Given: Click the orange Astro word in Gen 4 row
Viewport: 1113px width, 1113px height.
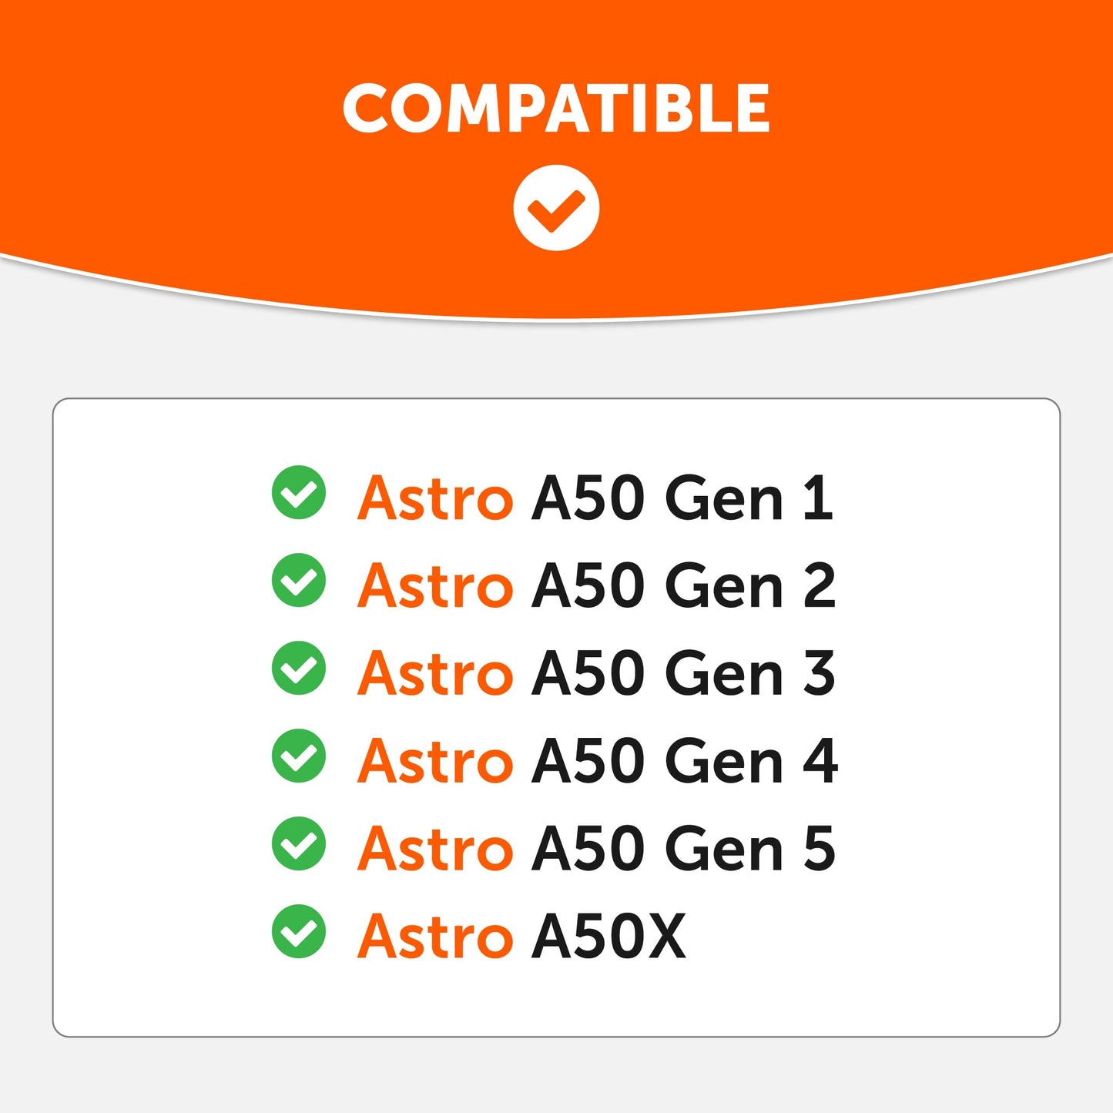Looking at the screenshot, I should click(x=435, y=762).
